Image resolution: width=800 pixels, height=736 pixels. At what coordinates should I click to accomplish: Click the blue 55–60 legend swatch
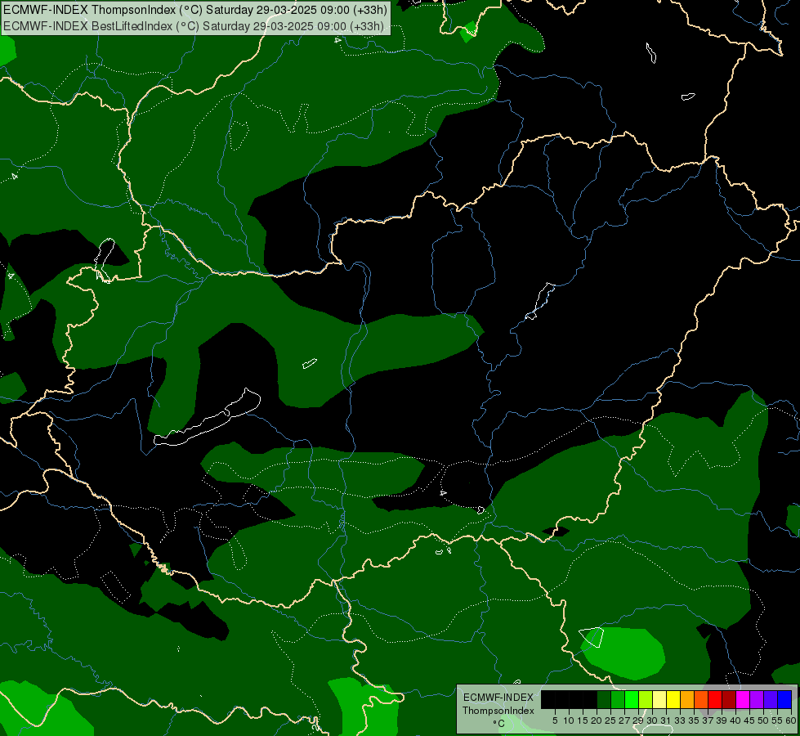pyautogui.click(x=784, y=700)
